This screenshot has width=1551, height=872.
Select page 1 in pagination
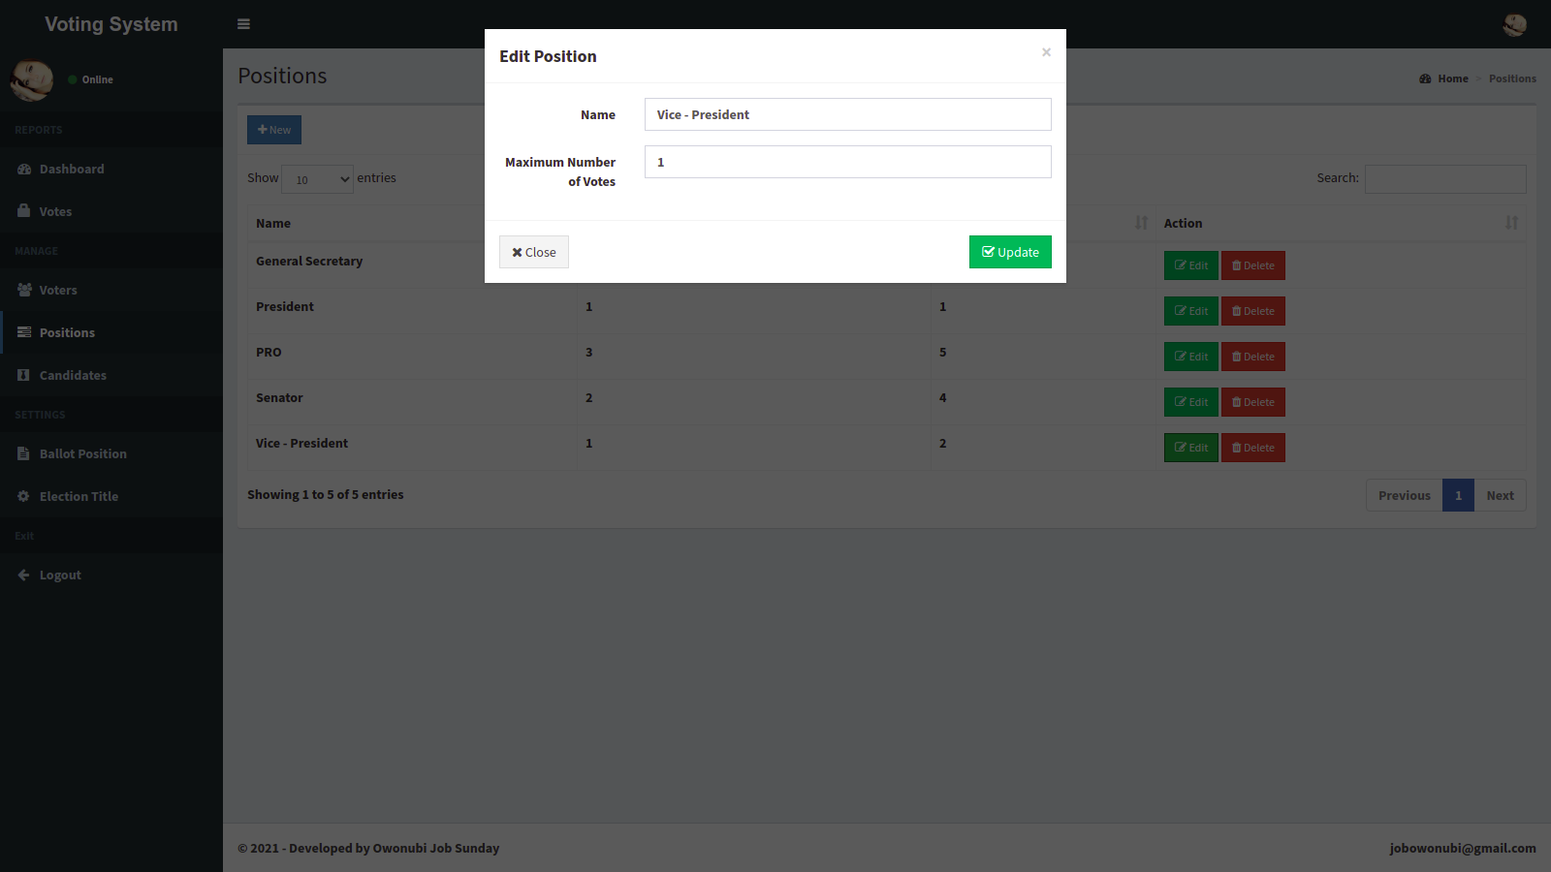tap(1458, 495)
